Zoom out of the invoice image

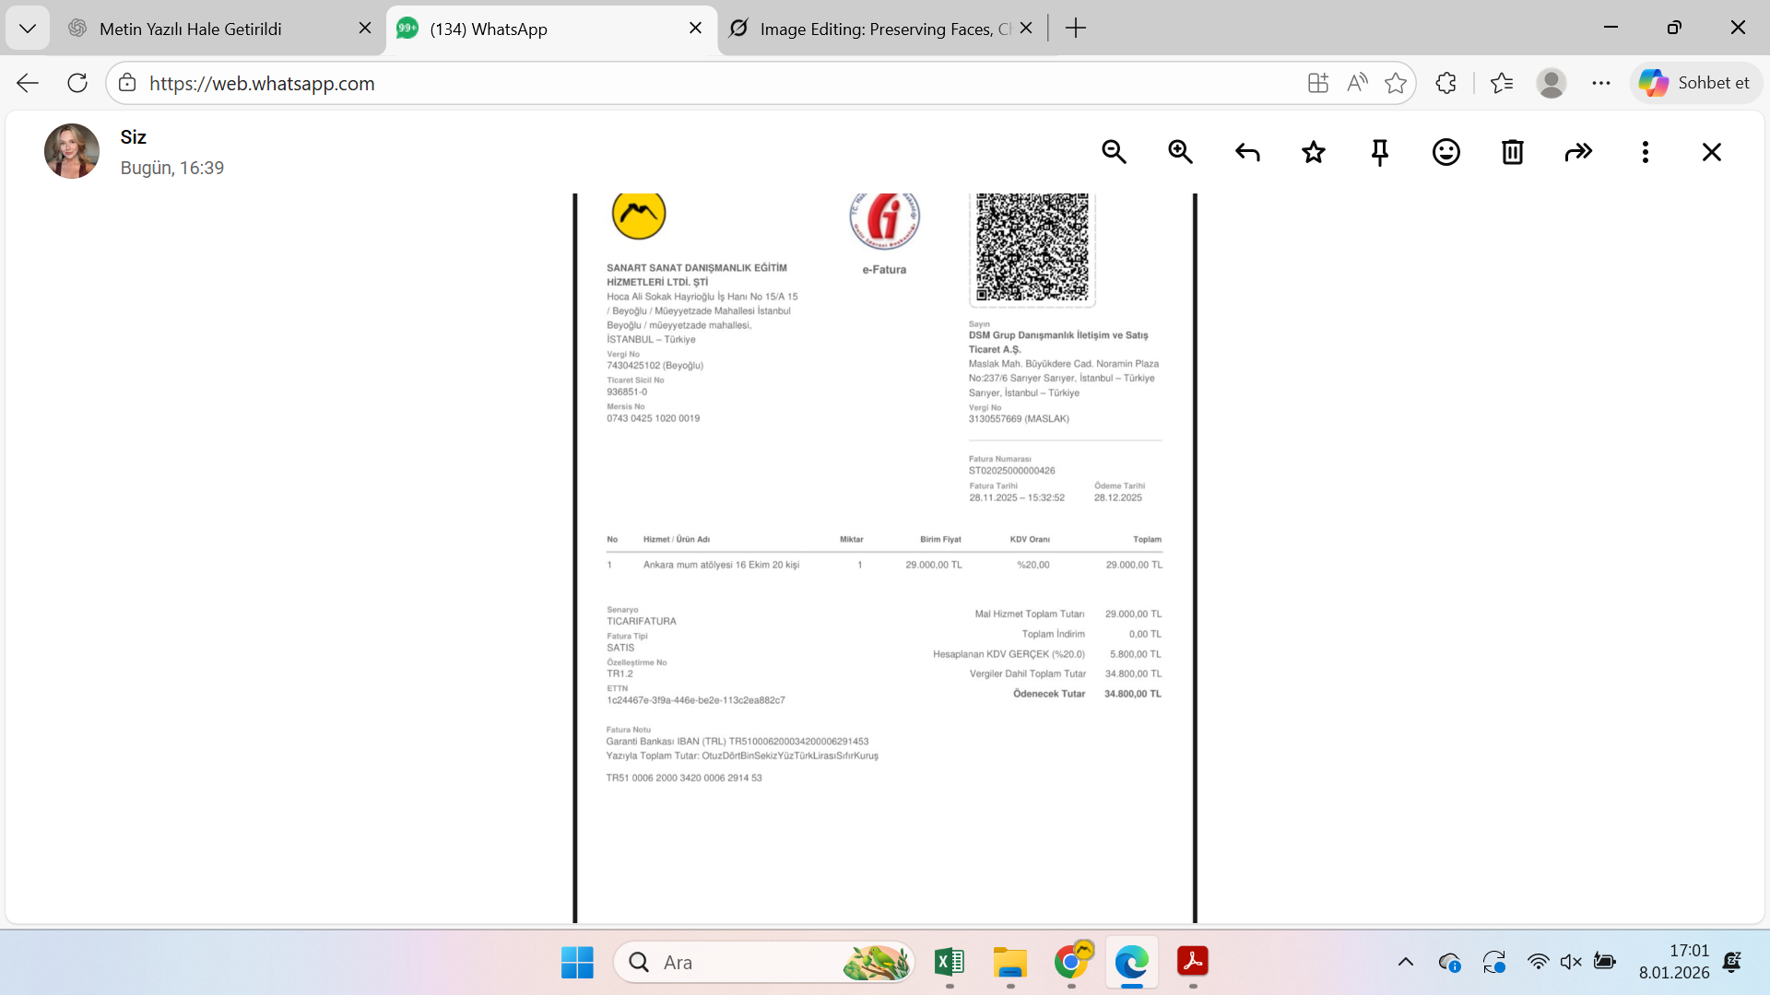click(x=1114, y=152)
